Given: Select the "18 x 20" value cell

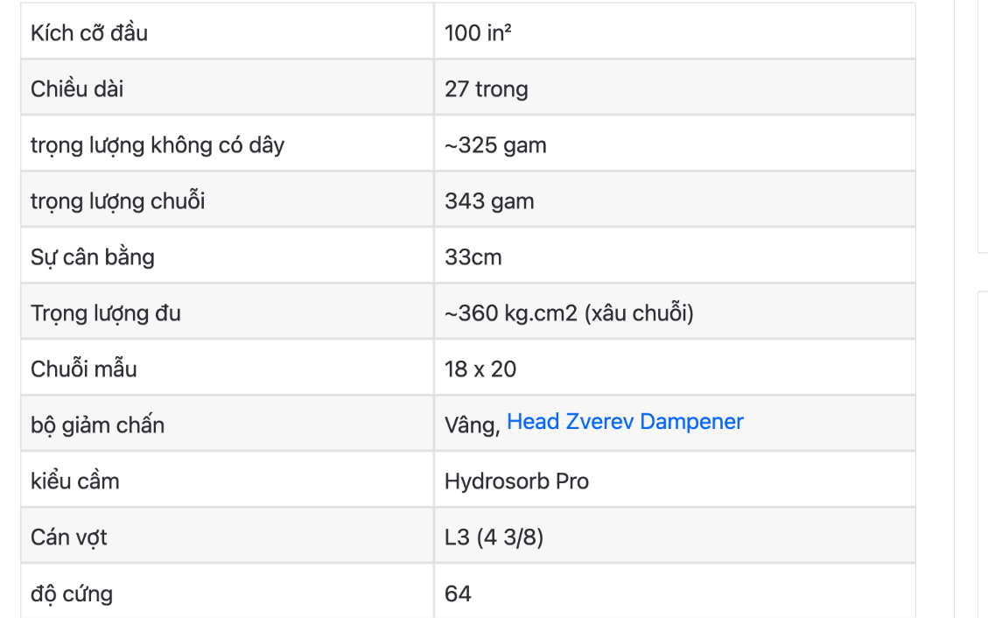Looking at the screenshot, I should click(x=480, y=369).
